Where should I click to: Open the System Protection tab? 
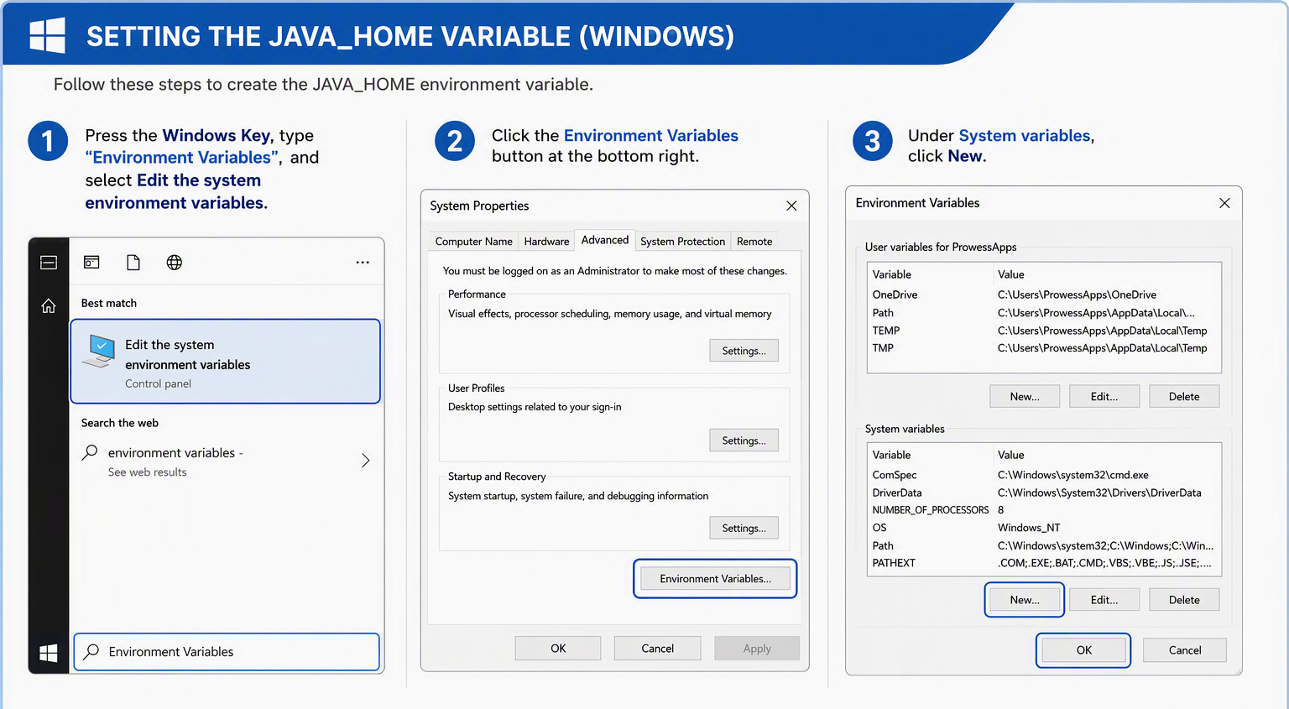682,242
